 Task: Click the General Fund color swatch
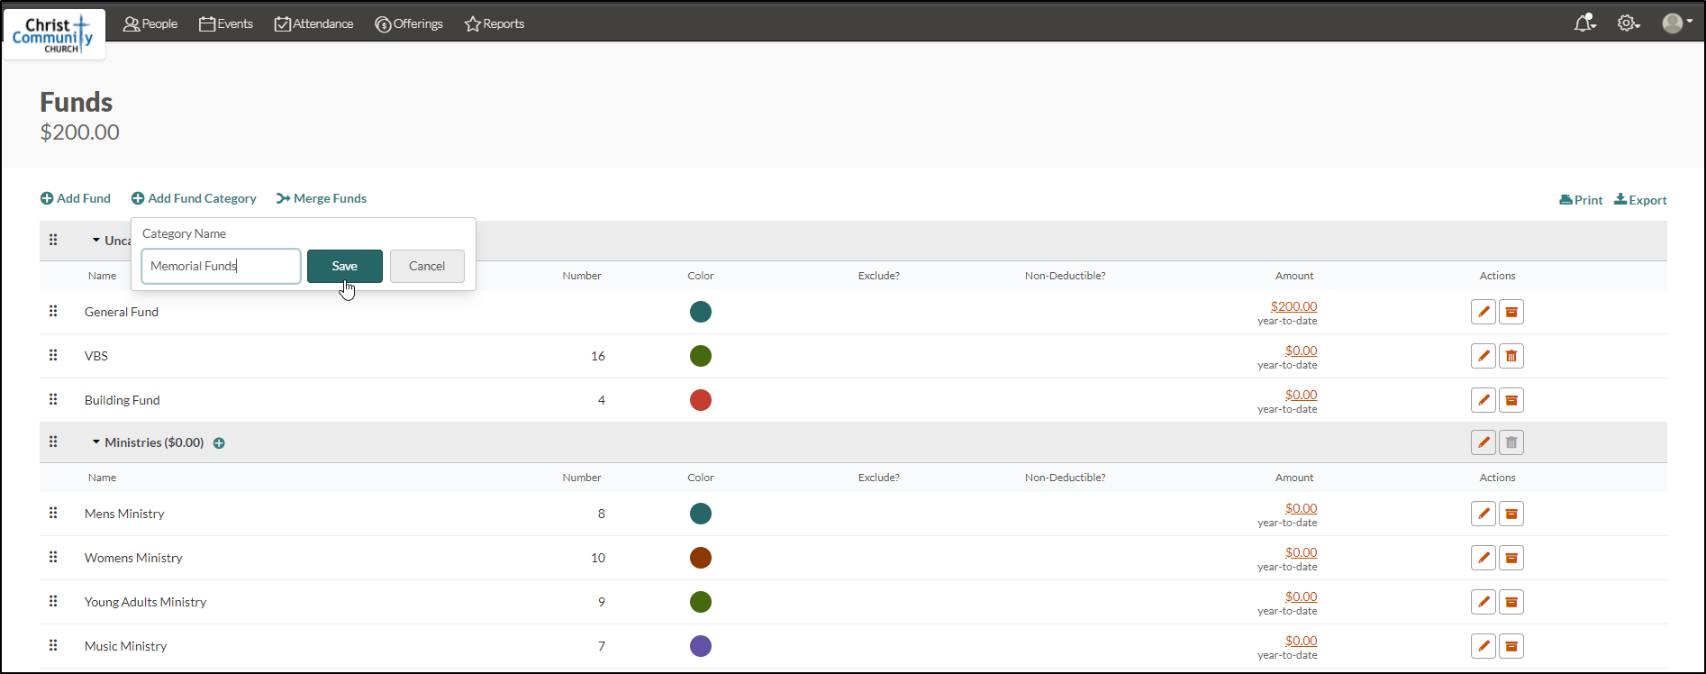pos(701,312)
